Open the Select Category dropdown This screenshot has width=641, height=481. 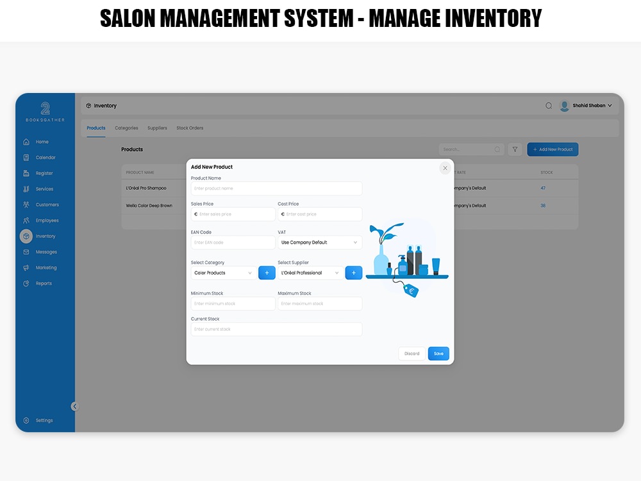pyautogui.click(x=224, y=273)
